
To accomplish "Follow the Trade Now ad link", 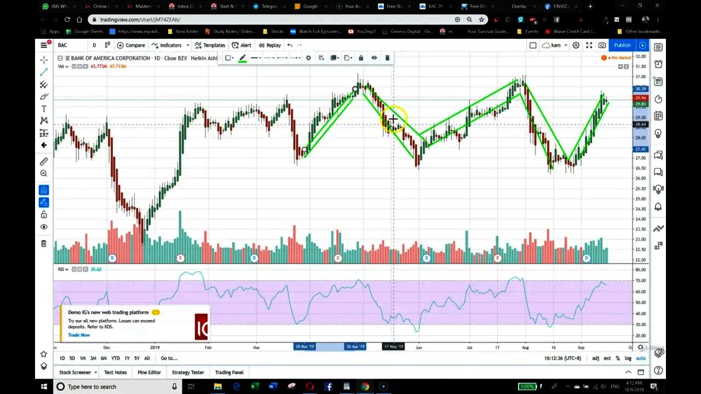I will [79, 335].
